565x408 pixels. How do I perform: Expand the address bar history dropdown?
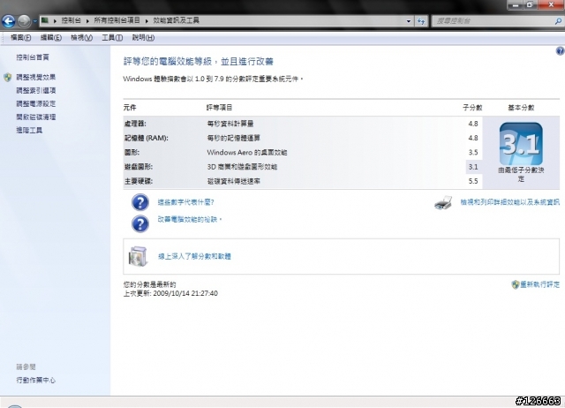pos(408,21)
